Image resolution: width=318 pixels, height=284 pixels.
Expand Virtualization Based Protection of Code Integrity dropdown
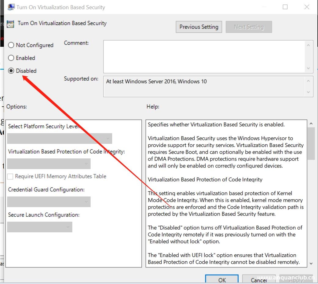(x=49, y=164)
